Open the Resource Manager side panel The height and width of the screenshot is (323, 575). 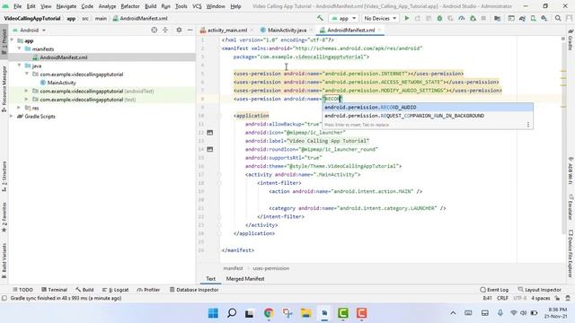coord(4,88)
